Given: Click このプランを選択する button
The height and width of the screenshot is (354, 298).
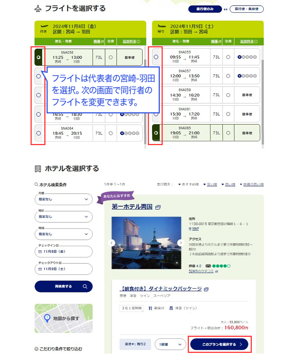Looking at the screenshot, I should [x=219, y=344].
